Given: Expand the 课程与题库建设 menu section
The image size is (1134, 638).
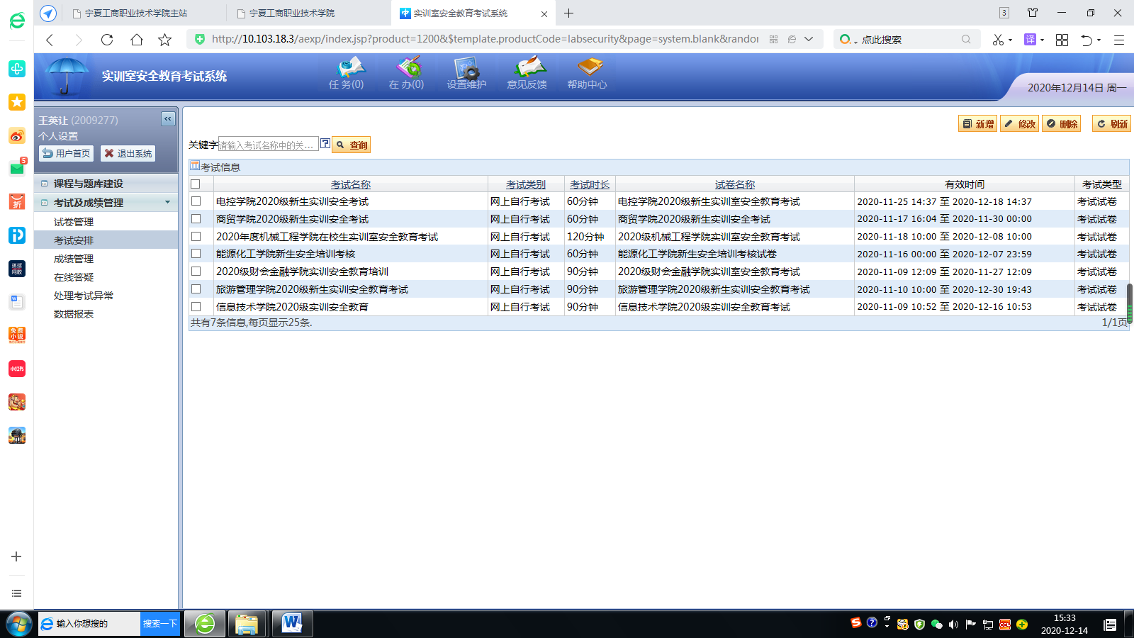Looking at the screenshot, I should tap(88, 184).
